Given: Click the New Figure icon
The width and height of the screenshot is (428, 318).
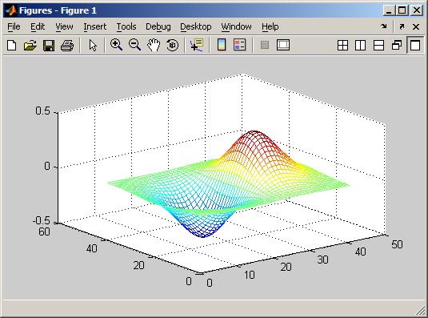Looking at the screenshot, I should [x=12, y=45].
